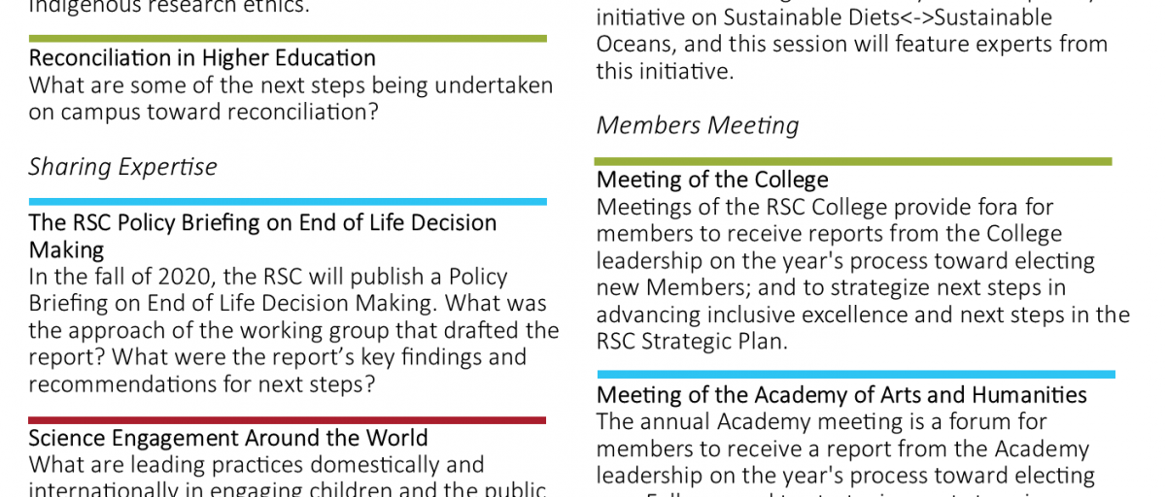Open the Meeting of the College heading
The height and width of the screenshot is (497, 1166).
[712, 181]
